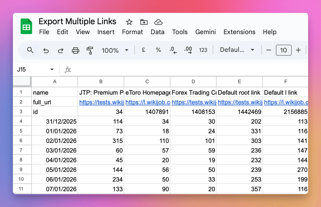The width and height of the screenshot is (321, 207).
Task: Select the Paint format tool
Action: [90, 50]
